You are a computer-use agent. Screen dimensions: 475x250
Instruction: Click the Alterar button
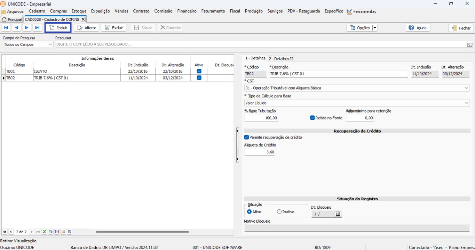pyautogui.click(x=87, y=28)
